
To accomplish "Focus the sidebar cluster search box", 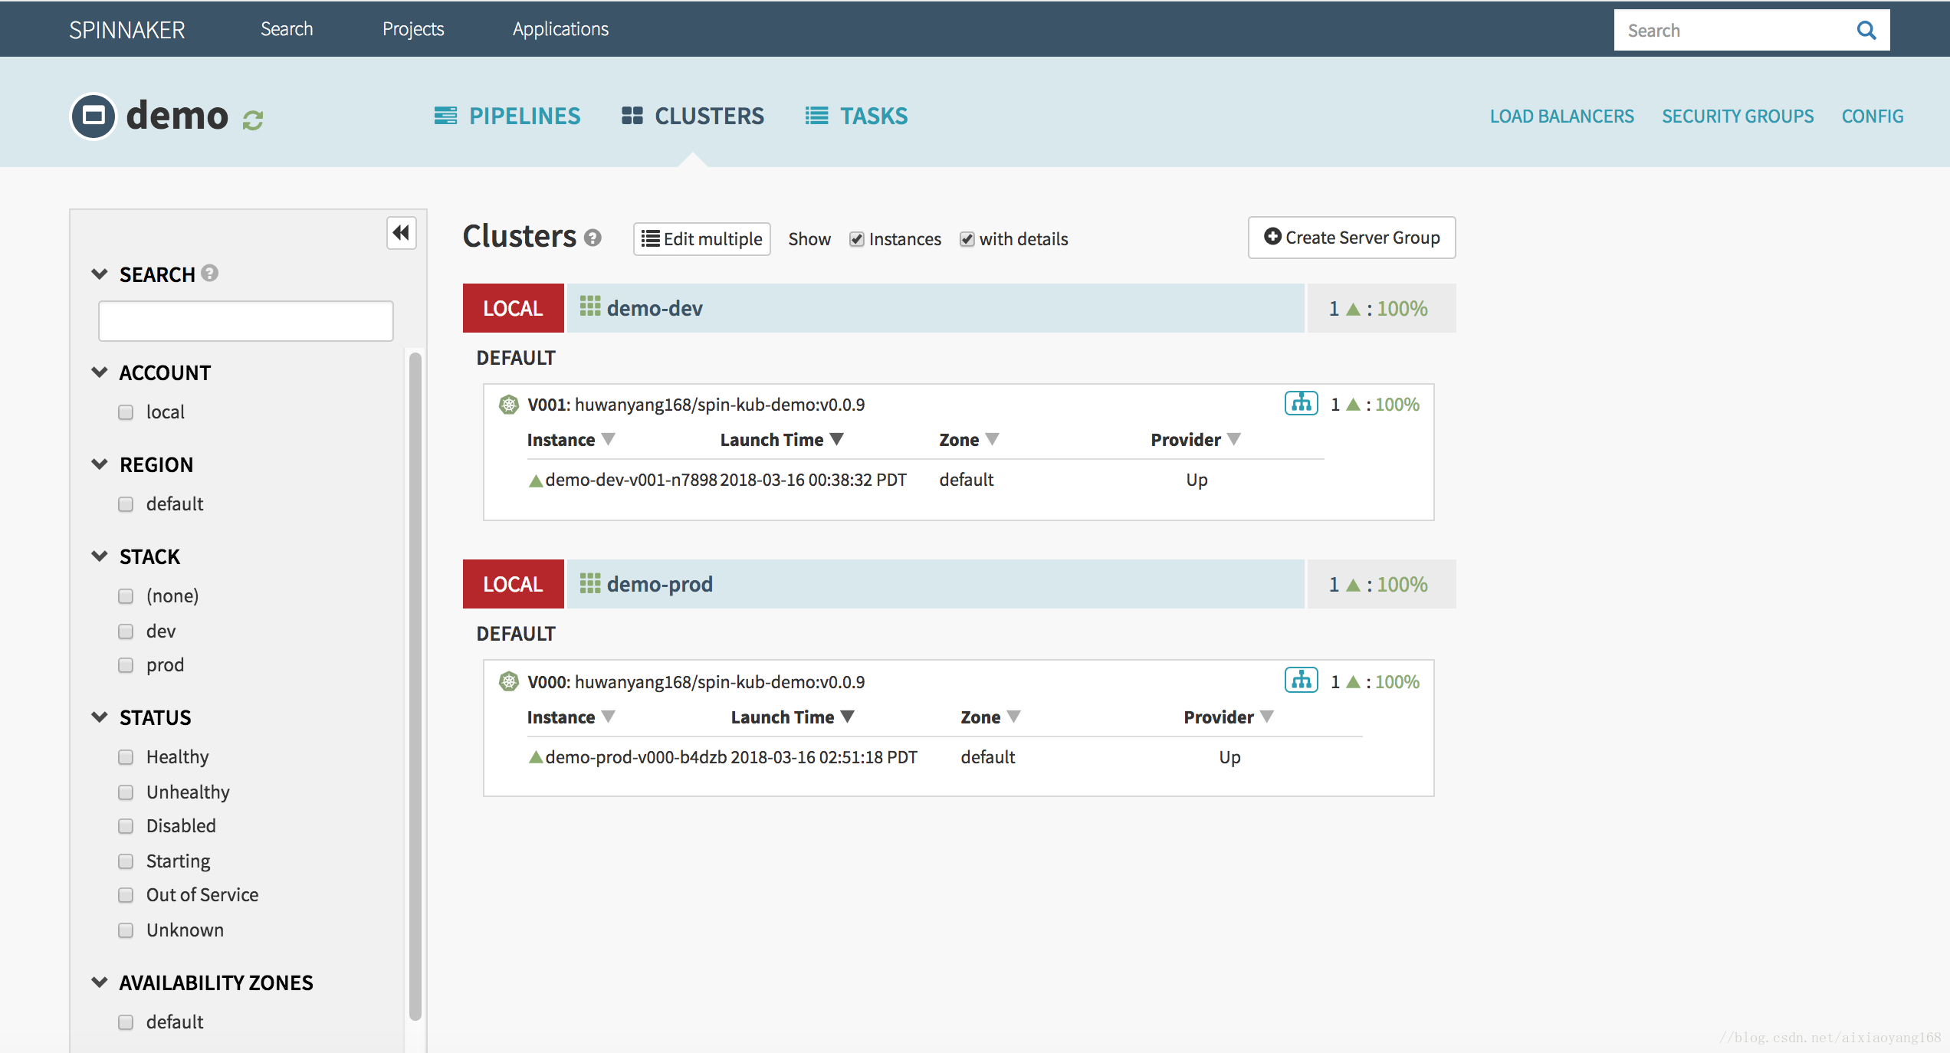I will (x=246, y=320).
